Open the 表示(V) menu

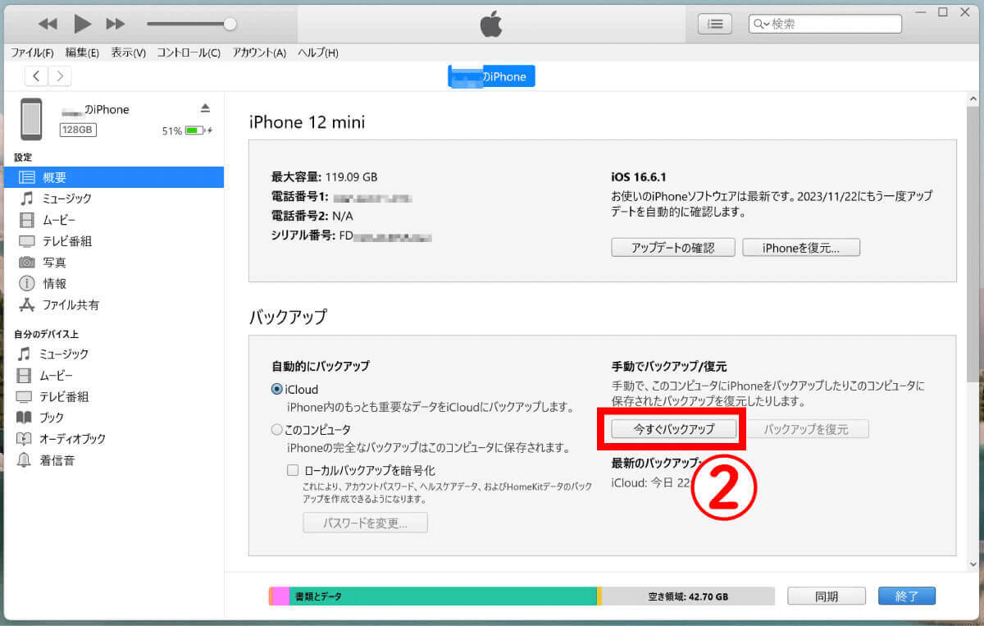tap(128, 53)
